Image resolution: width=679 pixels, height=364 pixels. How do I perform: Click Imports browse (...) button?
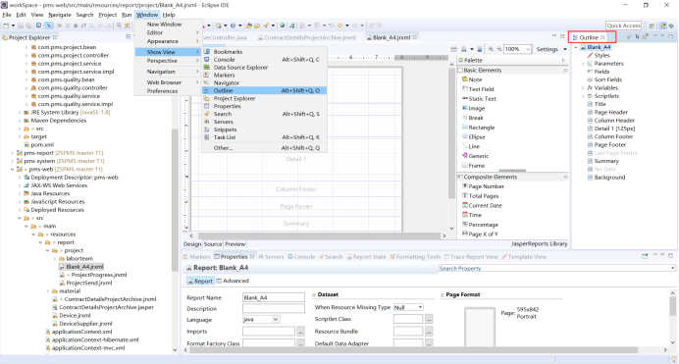300,332
